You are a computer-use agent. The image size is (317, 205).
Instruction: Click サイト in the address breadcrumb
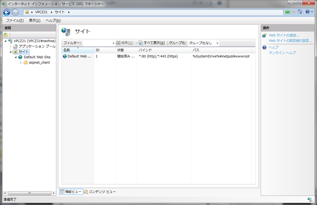click(60, 12)
